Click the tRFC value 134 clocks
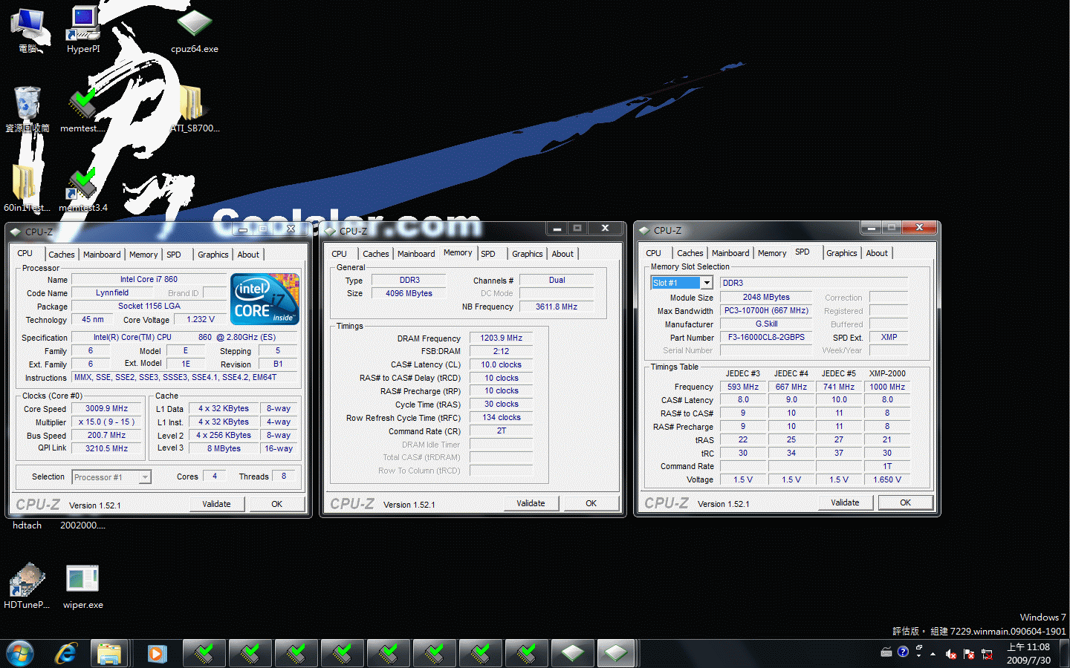 tap(502, 418)
